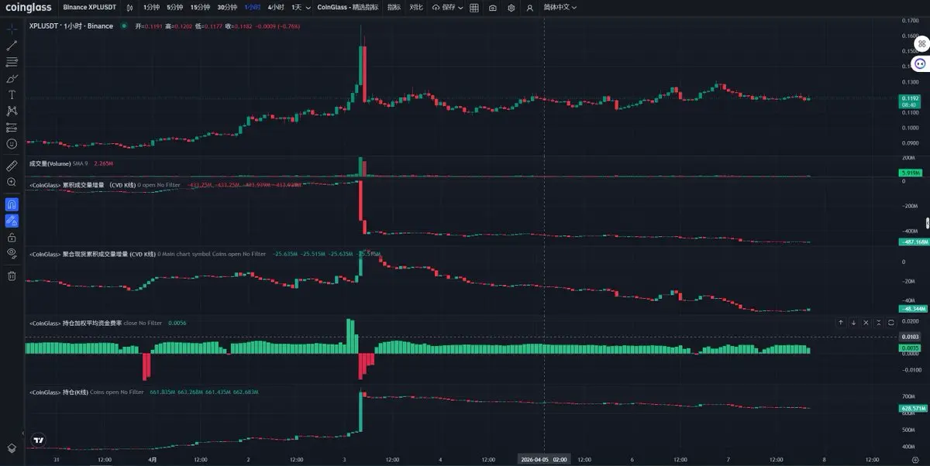Expand the timeframe list chevron
The width and height of the screenshot is (930, 466).
click(308, 7)
